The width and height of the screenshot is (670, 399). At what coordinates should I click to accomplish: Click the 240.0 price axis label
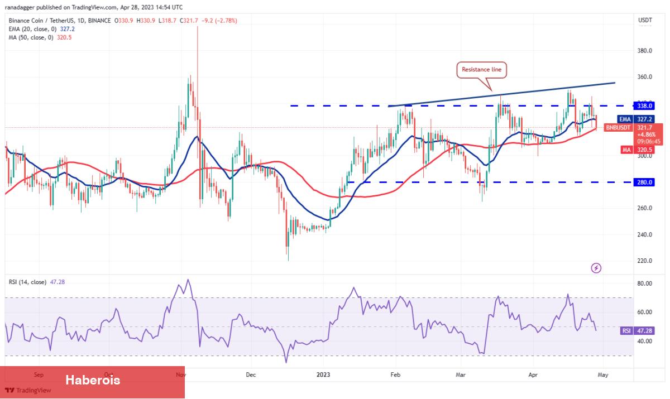click(x=645, y=234)
